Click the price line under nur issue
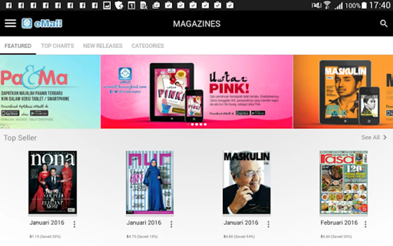This screenshot has width=393, height=246. coord(142,236)
